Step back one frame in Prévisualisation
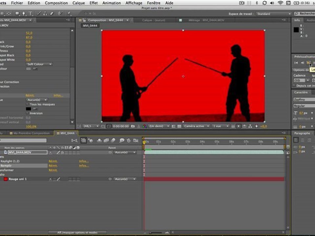Image resolution: width=315 pixels, height=236 pixels. point(302,63)
